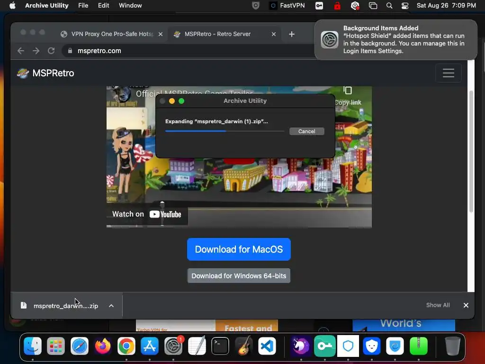Cancel the archive expansion
The height and width of the screenshot is (364, 485).
coord(306,131)
